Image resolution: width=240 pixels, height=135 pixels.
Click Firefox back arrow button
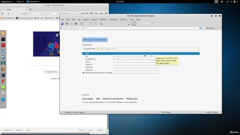click(x=3, y=13)
